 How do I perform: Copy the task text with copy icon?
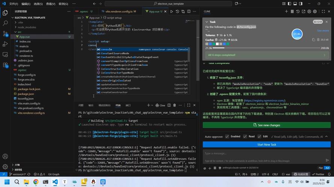tap(314, 40)
